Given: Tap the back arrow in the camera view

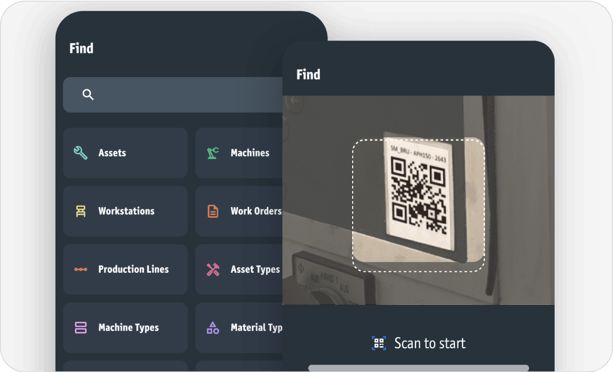Looking at the screenshot, I should click(295, 100).
